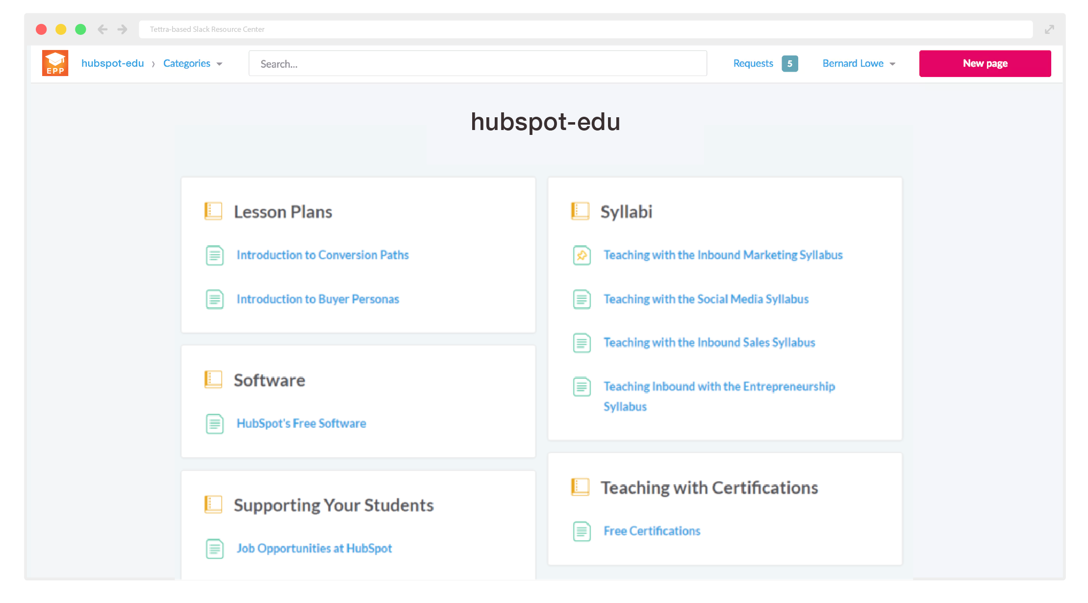The height and width of the screenshot is (603, 1088).
Task: Click the browser address bar
Action: (x=585, y=29)
